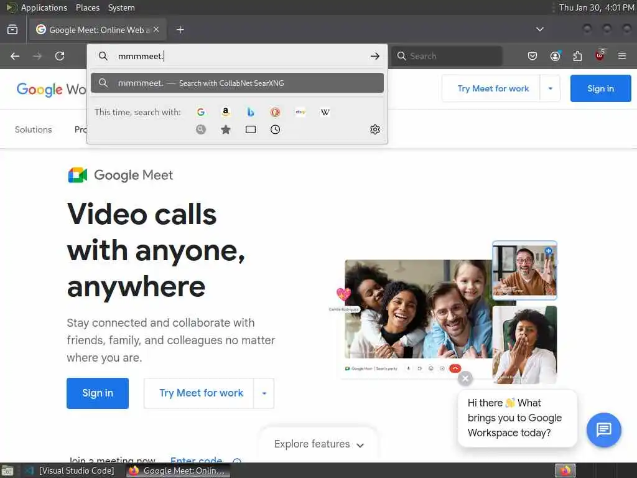Image resolution: width=637 pixels, height=478 pixels.
Task: Click the Firefox tray icon in bottom panel
Action: (x=565, y=471)
